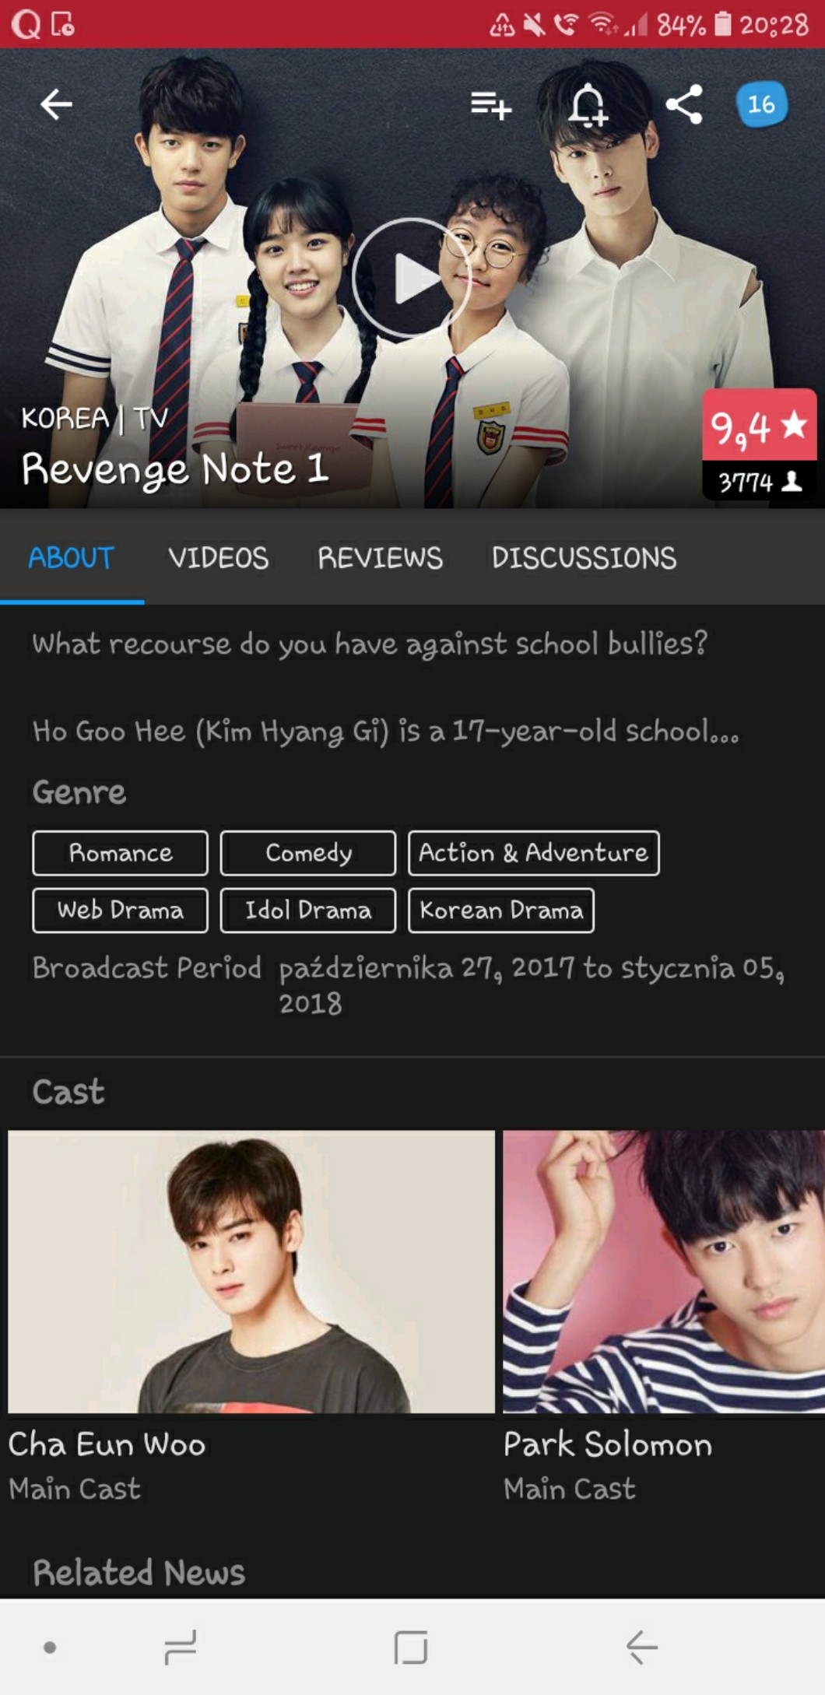Open the blue 16 badge
The width and height of the screenshot is (825, 1695).
coord(761,104)
